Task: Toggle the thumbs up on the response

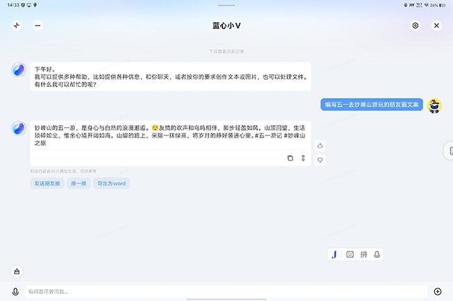Action: (x=320, y=145)
